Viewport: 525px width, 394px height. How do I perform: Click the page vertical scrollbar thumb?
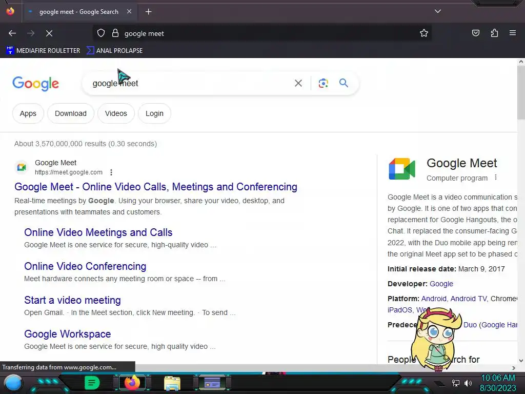point(521,92)
